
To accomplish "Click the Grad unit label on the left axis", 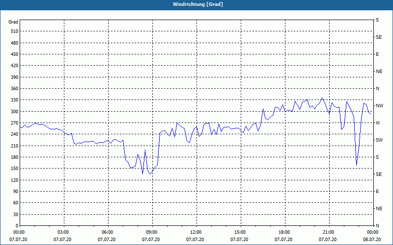I will click(13, 22).
